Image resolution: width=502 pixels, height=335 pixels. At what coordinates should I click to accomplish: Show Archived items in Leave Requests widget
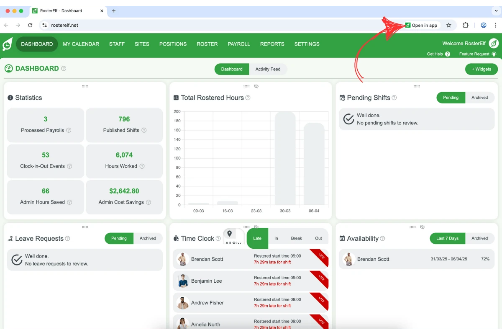[x=148, y=238]
